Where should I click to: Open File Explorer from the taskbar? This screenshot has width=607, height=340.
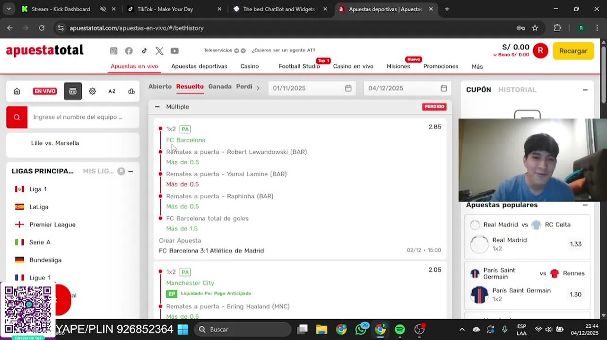click(x=321, y=329)
